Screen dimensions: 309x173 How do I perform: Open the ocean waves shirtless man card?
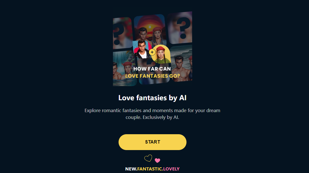pos(181,64)
